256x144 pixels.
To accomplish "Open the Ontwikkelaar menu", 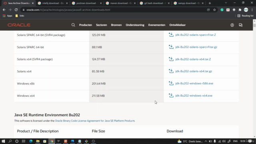I will point(177,25).
